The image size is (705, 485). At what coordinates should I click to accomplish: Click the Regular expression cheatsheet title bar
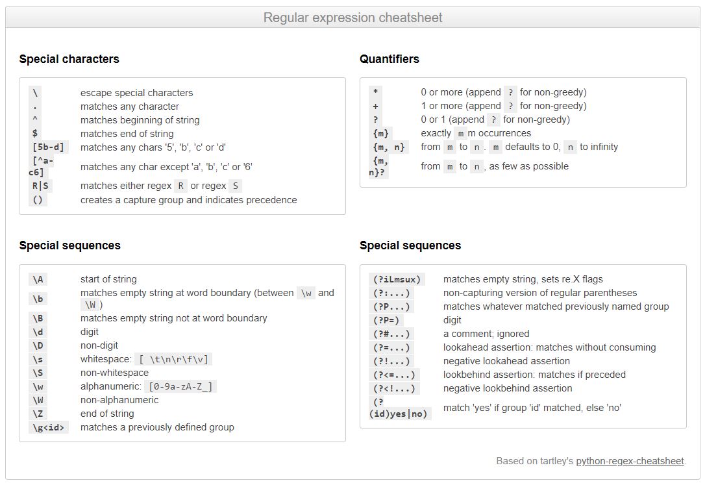point(352,18)
